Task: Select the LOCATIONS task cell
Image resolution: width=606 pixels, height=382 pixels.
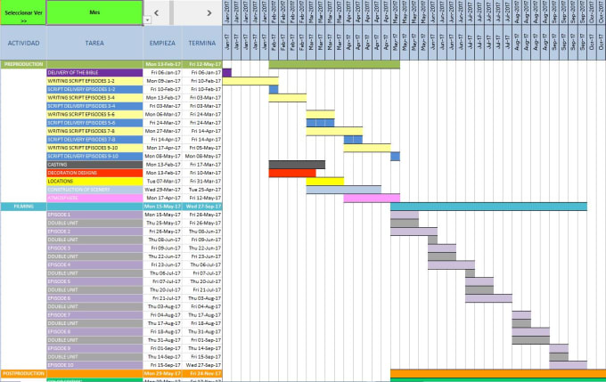Action: coord(94,182)
